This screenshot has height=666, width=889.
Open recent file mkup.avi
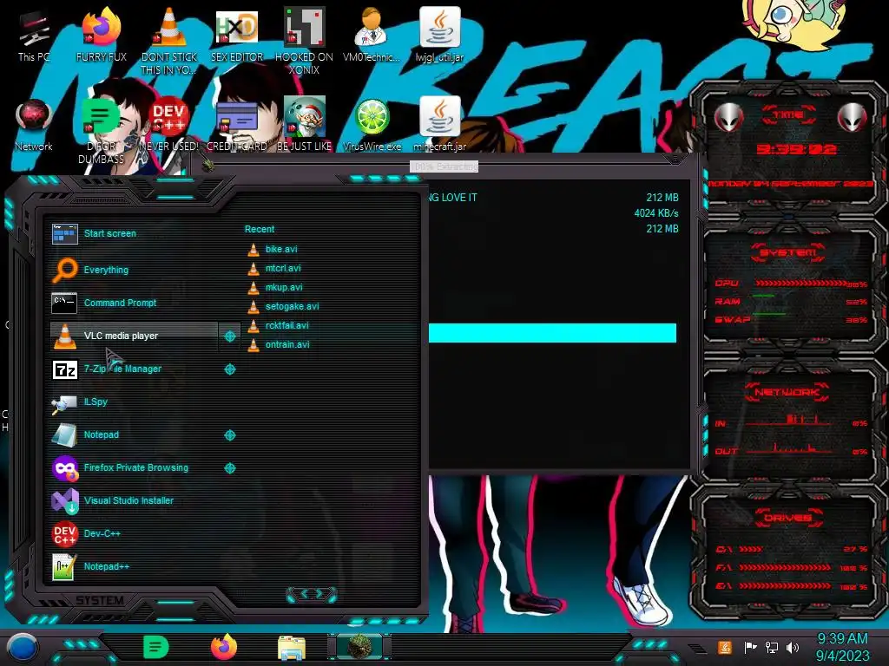pyautogui.click(x=275, y=288)
